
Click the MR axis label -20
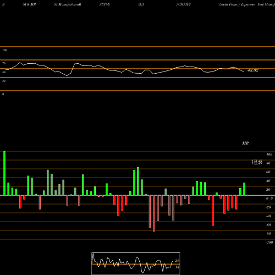click(268, 207)
